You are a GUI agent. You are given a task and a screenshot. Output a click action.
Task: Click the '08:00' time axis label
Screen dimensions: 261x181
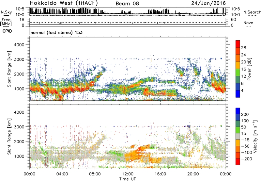point(95,174)
